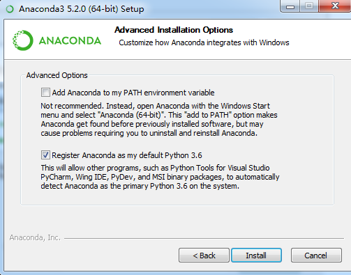Click the ANACONDA wordmark beside the logo
The image size is (351, 275).
[x=70, y=41]
